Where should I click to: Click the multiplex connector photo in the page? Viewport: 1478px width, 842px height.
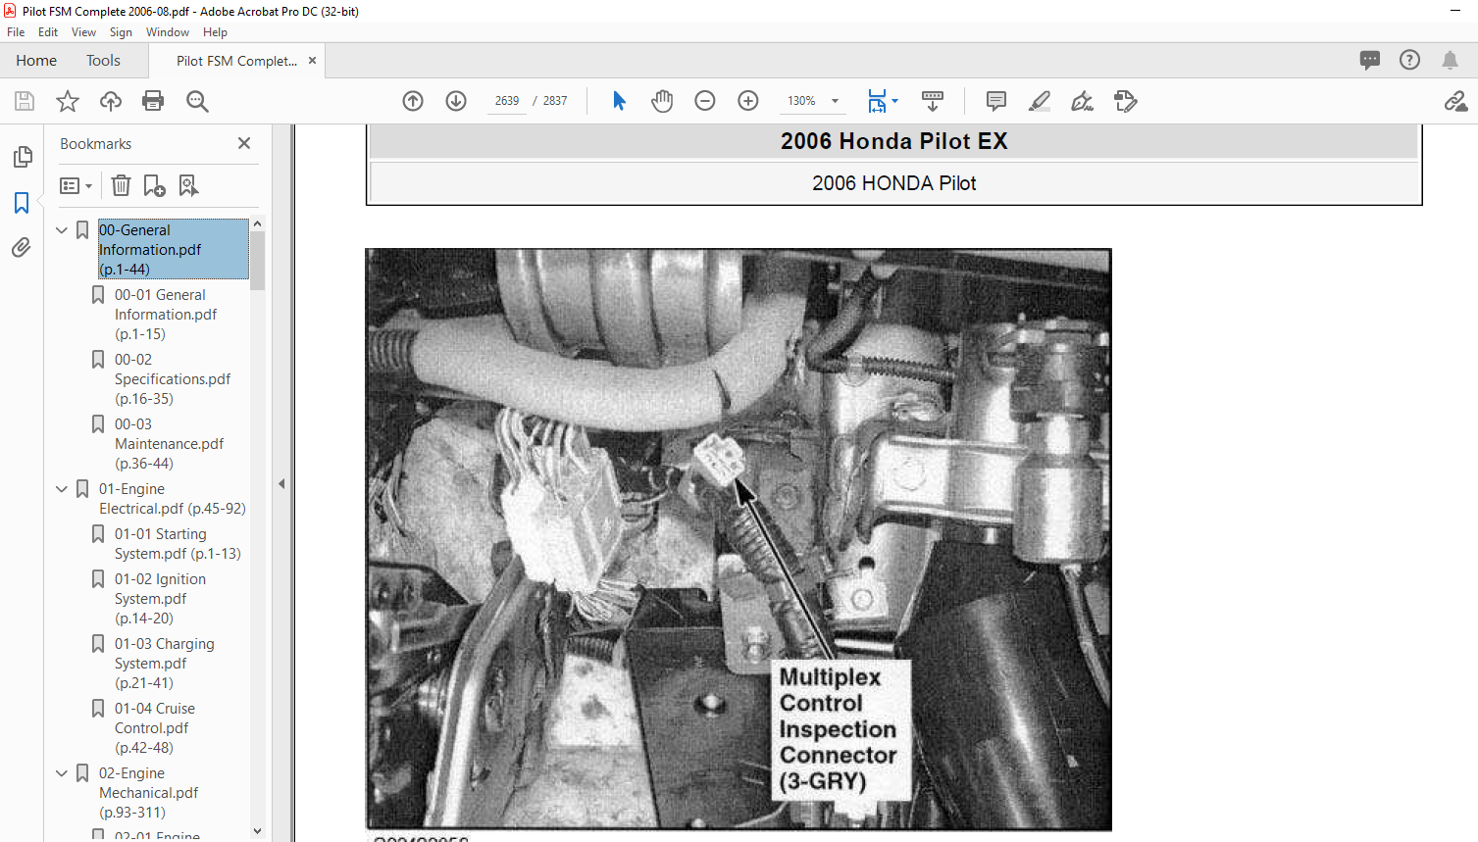739,539
